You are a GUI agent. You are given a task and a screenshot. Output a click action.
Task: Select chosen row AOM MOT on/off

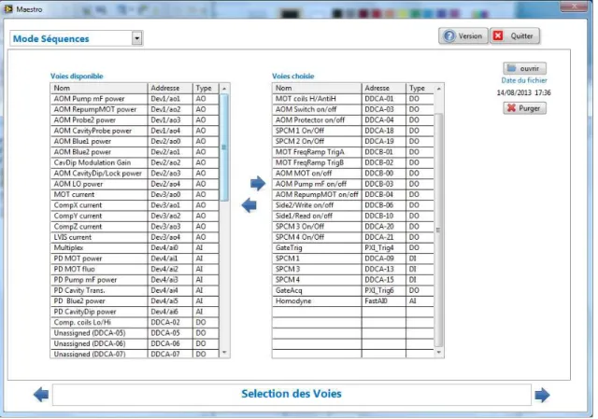(x=353, y=174)
